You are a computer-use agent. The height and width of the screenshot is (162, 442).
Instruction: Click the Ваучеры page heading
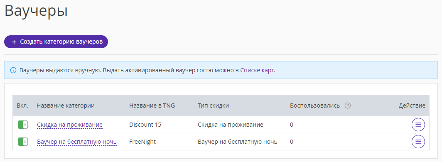click(36, 11)
